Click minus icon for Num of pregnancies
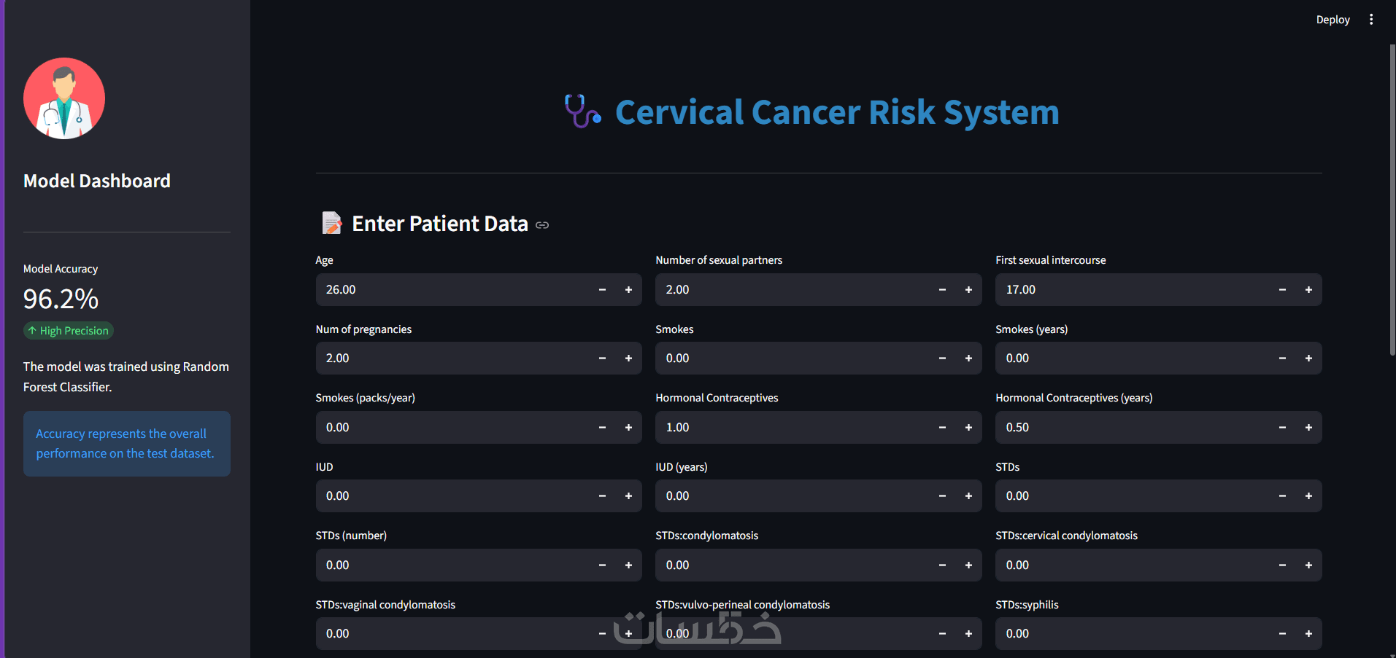This screenshot has width=1396, height=658. 602,359
